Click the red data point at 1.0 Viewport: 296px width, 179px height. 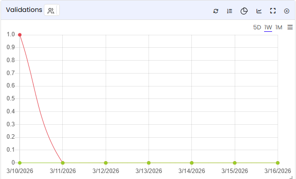tap(19, 35)
